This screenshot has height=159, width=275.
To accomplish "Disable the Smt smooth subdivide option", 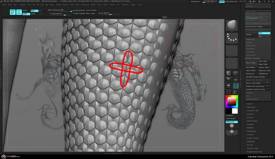I will 264,33.
